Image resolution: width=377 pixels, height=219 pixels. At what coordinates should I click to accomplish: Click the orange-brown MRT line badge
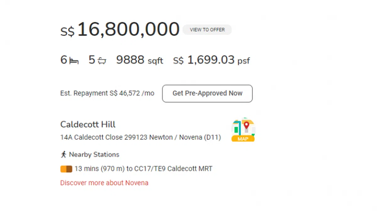point(66,169)
